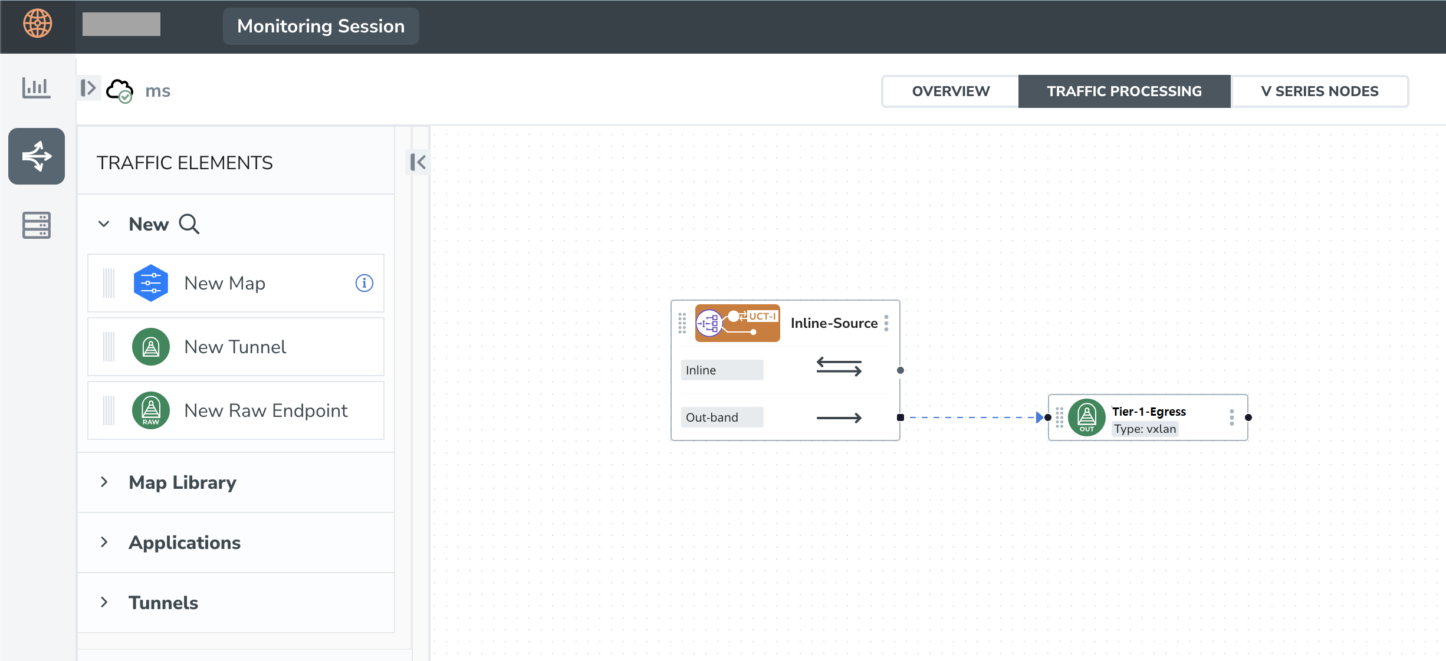Screen dimensions: 1446x661
Task: Collapse the New section chevron
Action: (x=104, y=224)
